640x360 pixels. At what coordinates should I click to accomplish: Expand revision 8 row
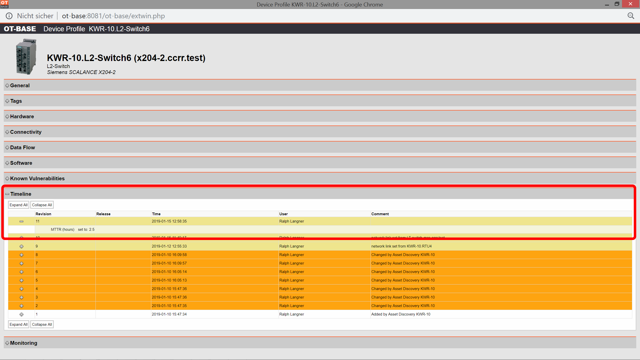click(x=21, y=255)
